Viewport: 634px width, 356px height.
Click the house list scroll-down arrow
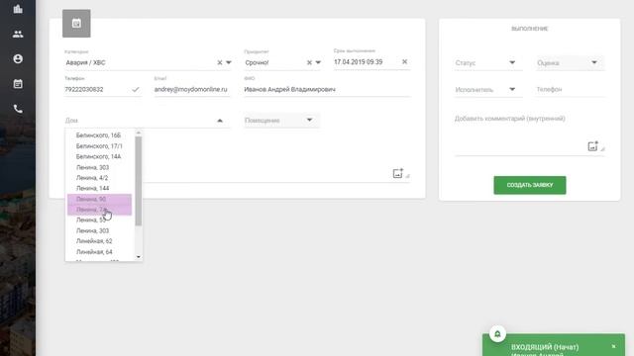click(139, 257)
